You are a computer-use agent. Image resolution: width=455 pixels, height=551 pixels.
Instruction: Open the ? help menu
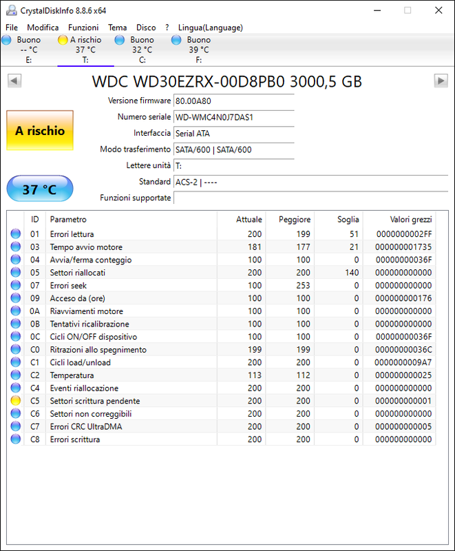click(x=167, y=28)
